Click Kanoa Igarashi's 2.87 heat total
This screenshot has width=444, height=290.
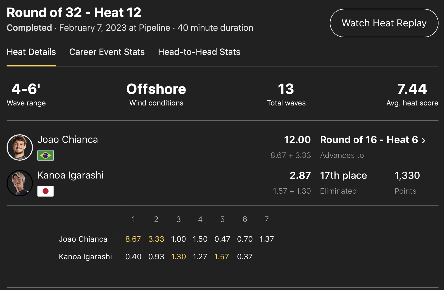[x=300, y=175]
